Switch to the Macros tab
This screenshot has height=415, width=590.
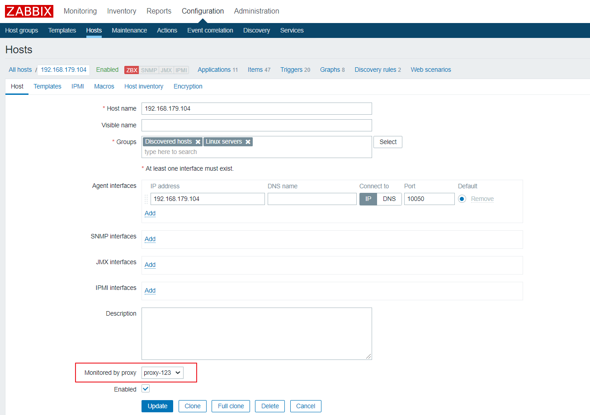[104, 86]
